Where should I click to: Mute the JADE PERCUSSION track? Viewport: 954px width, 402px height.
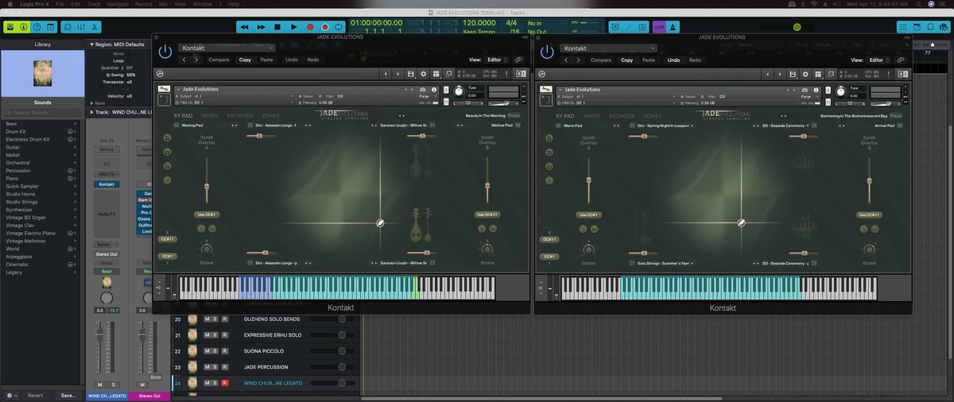(207, 366)
